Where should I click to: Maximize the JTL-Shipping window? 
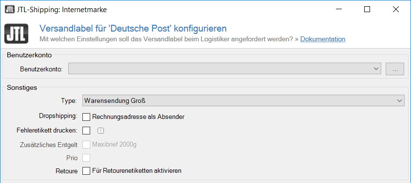click(x=367, y=10)
